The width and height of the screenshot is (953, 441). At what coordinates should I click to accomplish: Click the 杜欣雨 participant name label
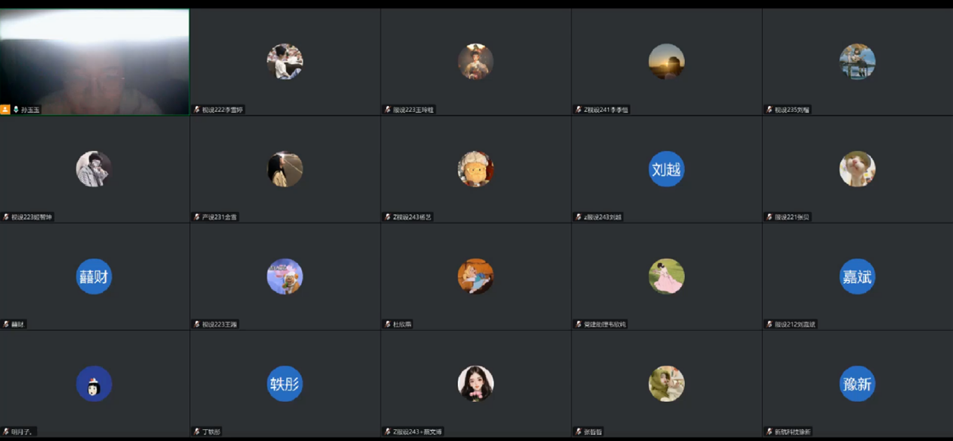(x=403, y=325)
